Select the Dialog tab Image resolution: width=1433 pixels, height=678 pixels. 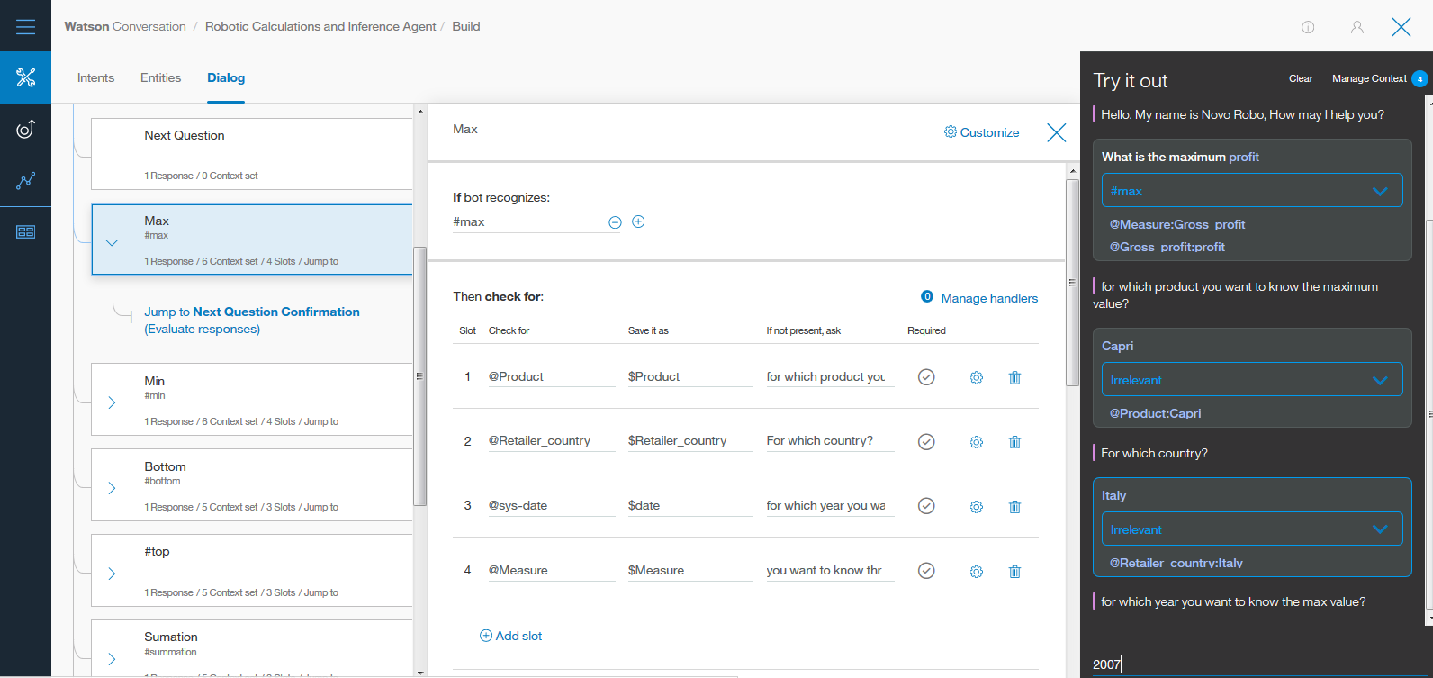226,77
